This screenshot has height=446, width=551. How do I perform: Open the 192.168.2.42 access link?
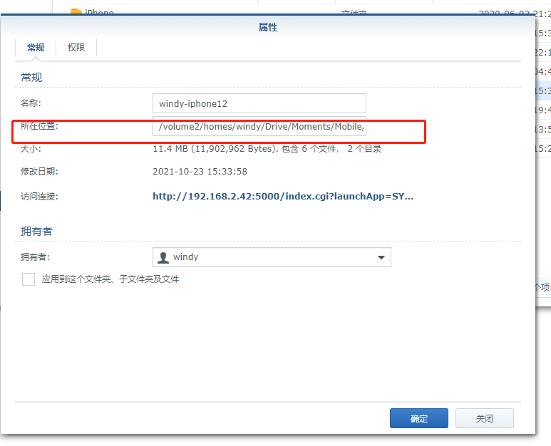283,196
